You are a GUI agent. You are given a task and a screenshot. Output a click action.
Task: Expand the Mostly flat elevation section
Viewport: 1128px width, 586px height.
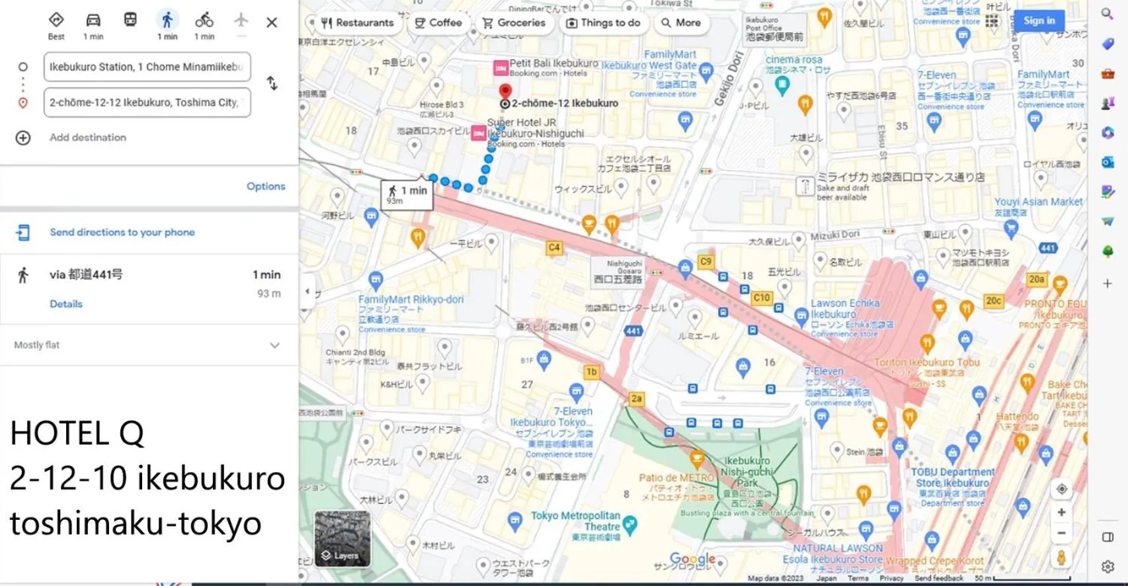coord(274,345)
